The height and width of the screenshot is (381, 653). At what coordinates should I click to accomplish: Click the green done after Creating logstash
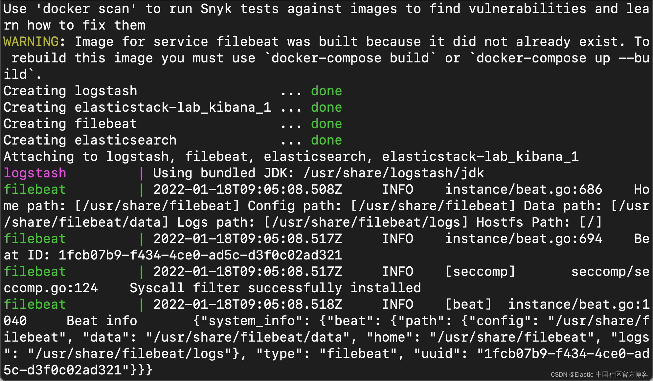tap(326, 91)
